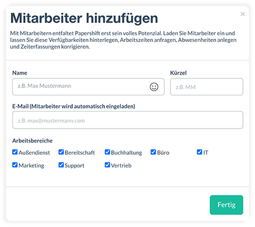255x227 pixels.
Task: Click the green Fertig button
Action: 226,205
